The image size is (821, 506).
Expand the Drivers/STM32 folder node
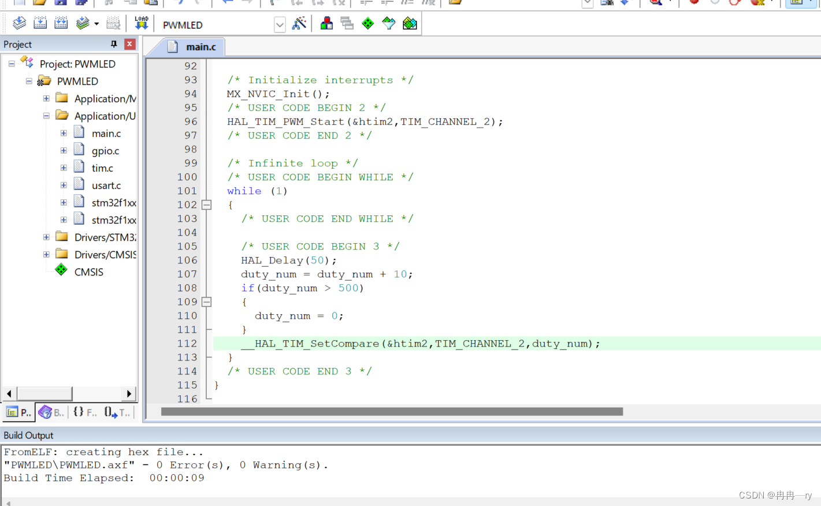(46, 237)
